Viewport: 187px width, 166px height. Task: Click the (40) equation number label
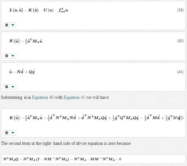coord(180,41)
